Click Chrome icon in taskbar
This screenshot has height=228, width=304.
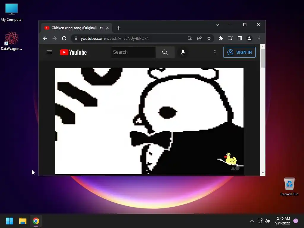36,221
